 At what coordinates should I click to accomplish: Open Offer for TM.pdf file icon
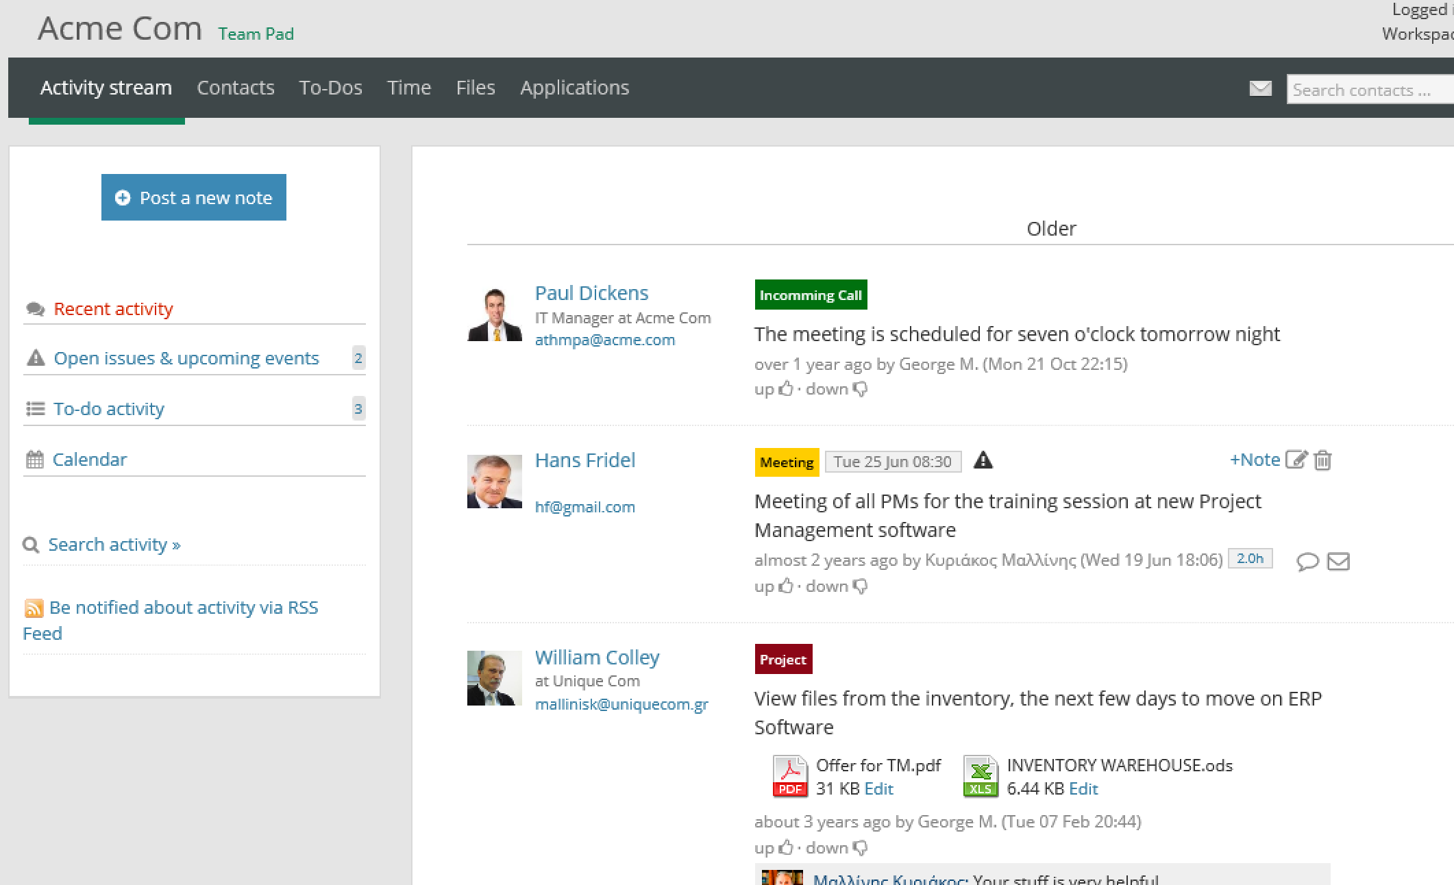(x=789, y=776)
